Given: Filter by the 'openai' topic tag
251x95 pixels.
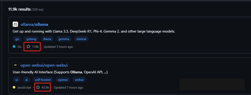Looking at the screenshot, I should point(63,80).
